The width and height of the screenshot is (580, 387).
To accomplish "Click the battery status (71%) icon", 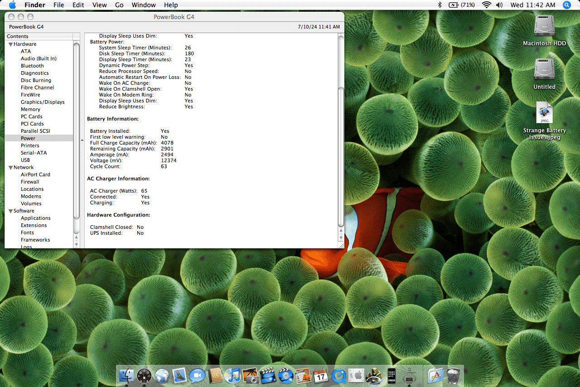I will pos(462,5).
